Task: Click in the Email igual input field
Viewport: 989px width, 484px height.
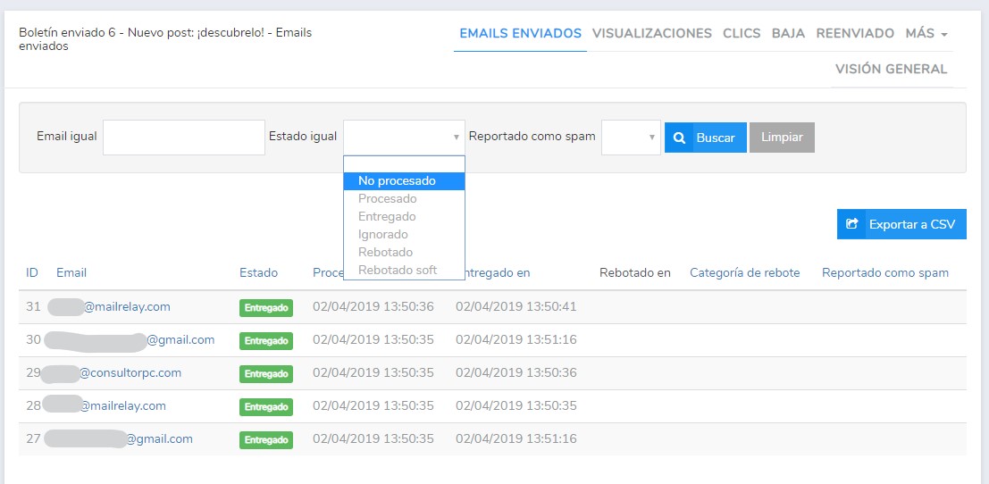Action: [183, 137]
